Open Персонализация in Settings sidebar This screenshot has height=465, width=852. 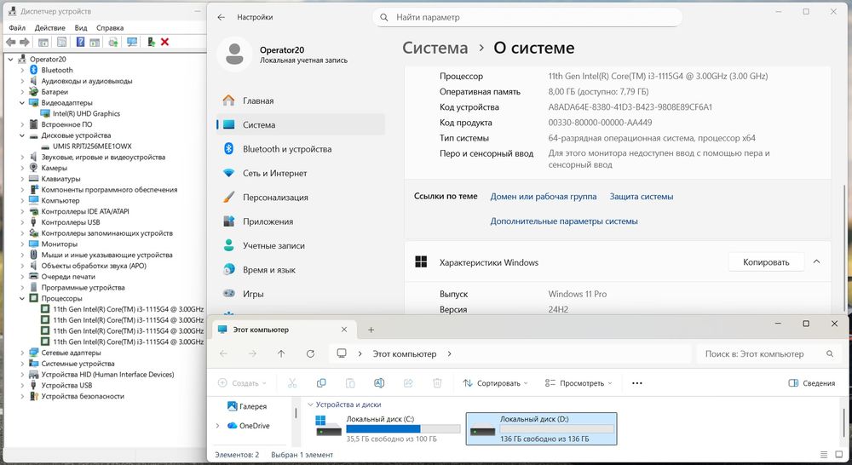tap(301, 198)
